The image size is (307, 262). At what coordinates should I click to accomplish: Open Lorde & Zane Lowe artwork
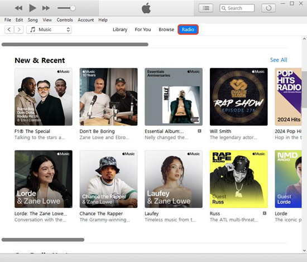(x=44, y=179)
